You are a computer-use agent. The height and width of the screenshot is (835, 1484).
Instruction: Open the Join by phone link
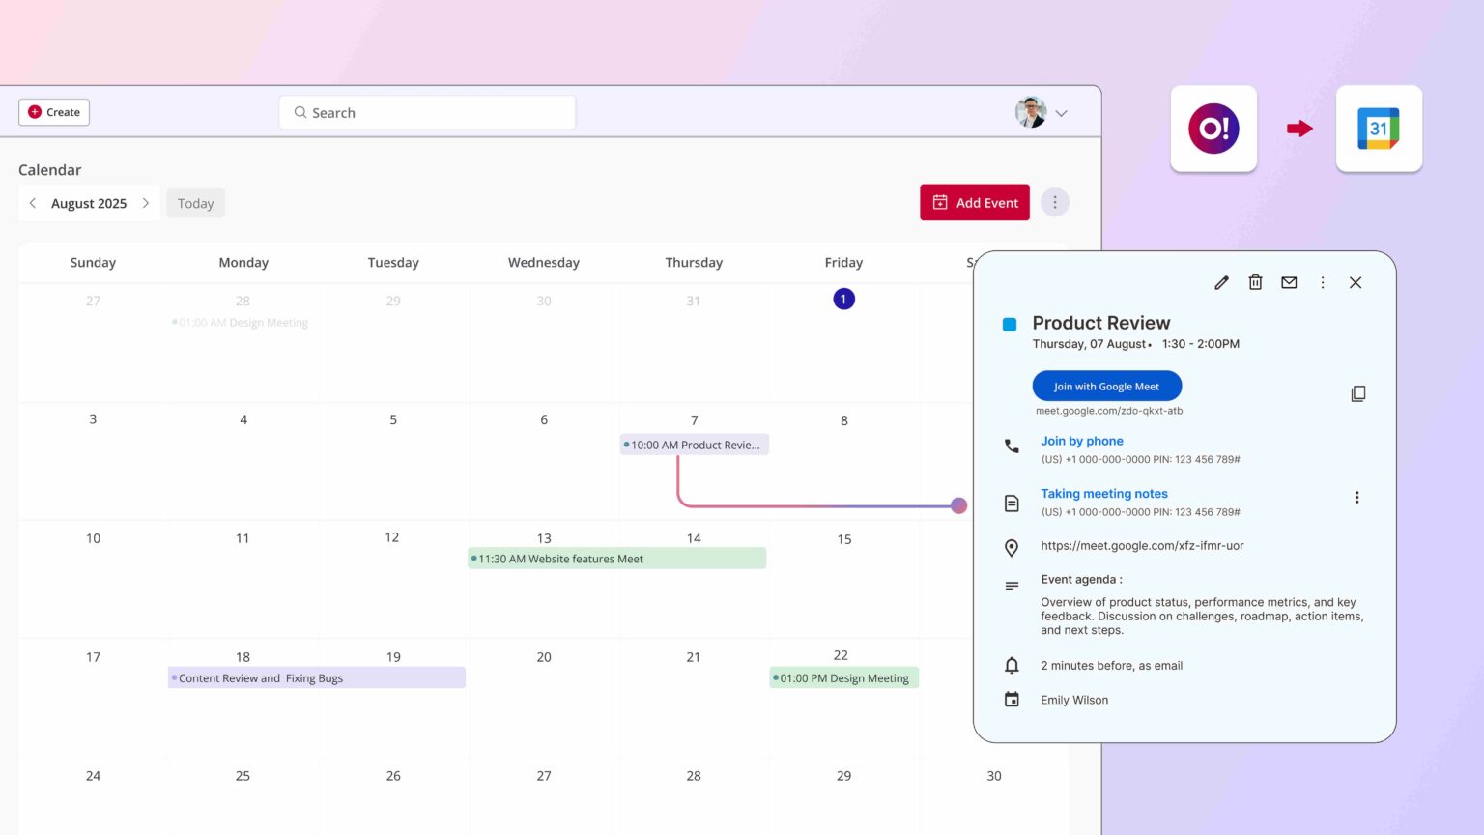1081,441
